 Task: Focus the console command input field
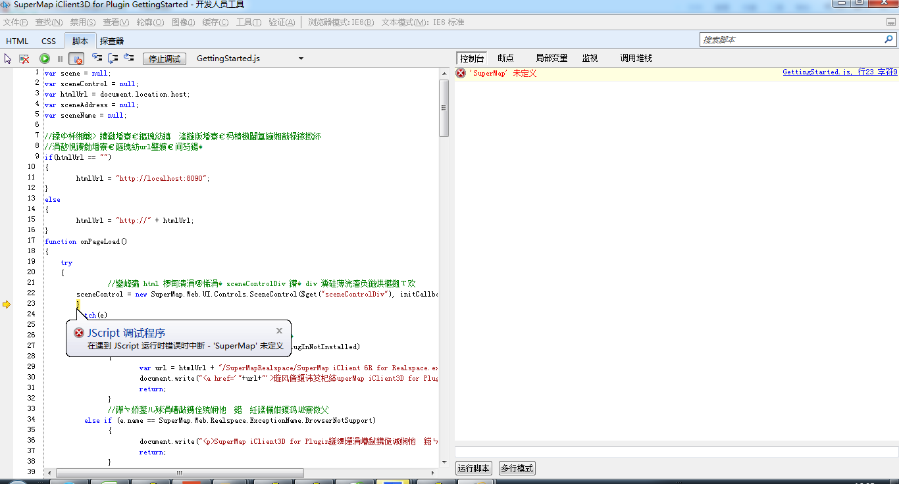click(x=676, y=452)
